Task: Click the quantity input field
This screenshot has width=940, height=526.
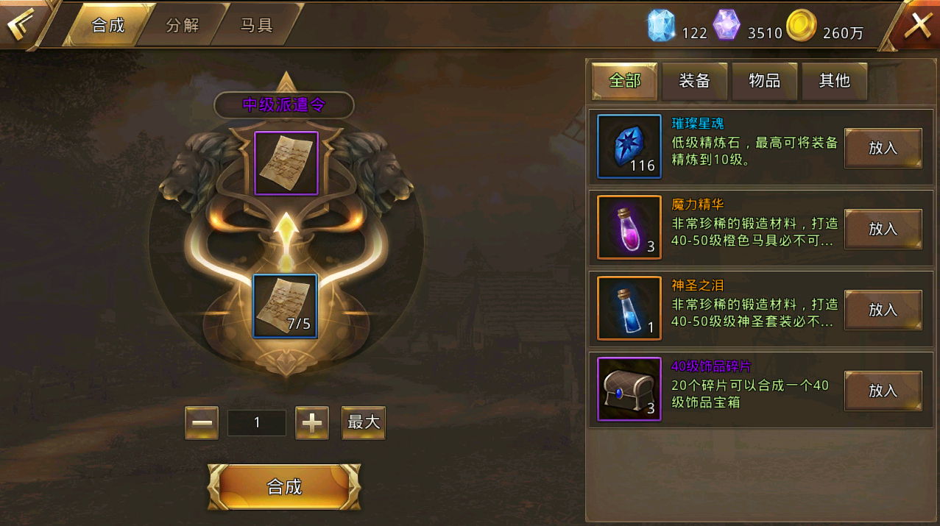Action: pyautogui.click(x=257, y=423)
